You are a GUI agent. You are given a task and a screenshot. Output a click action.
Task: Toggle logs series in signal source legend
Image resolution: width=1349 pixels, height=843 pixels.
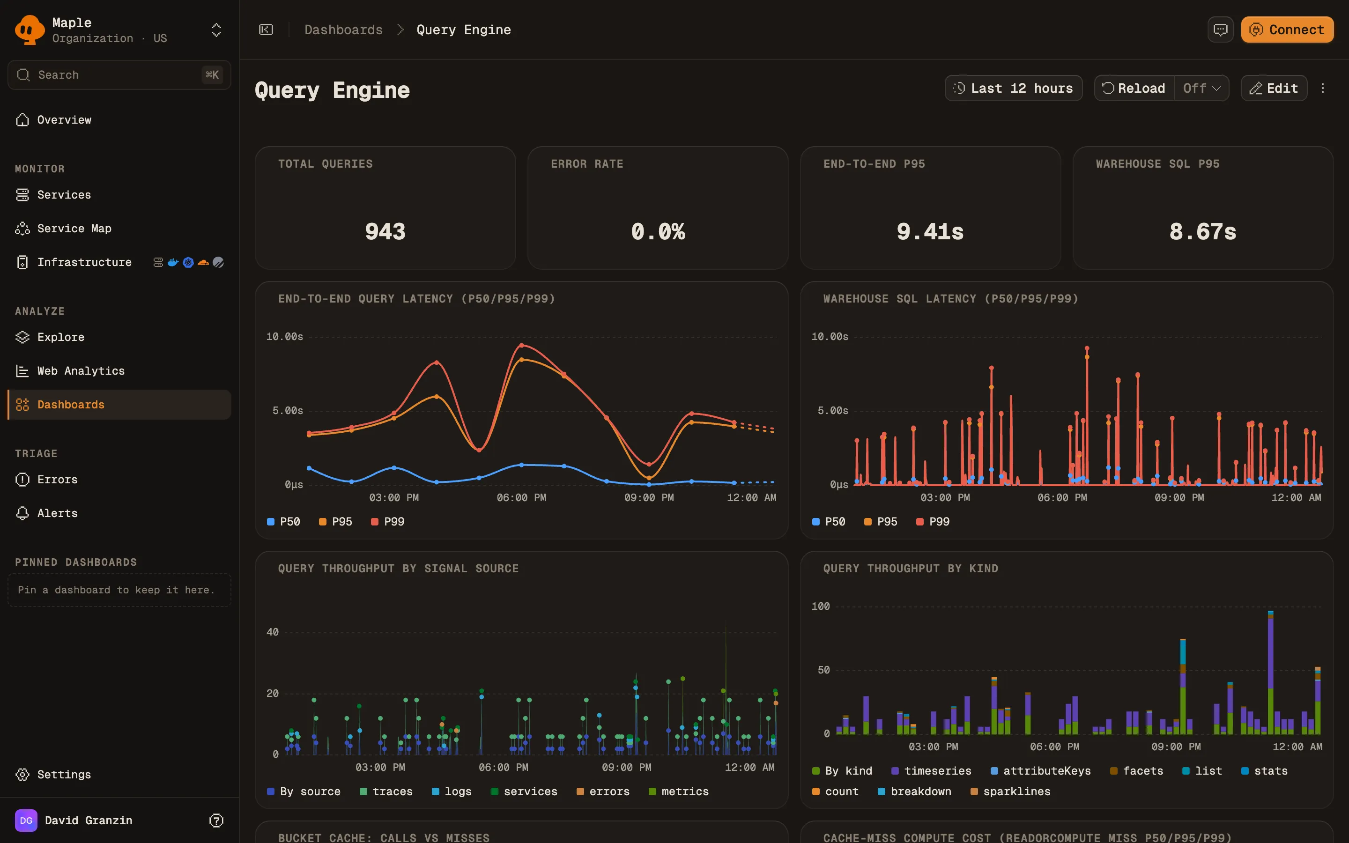452,791
